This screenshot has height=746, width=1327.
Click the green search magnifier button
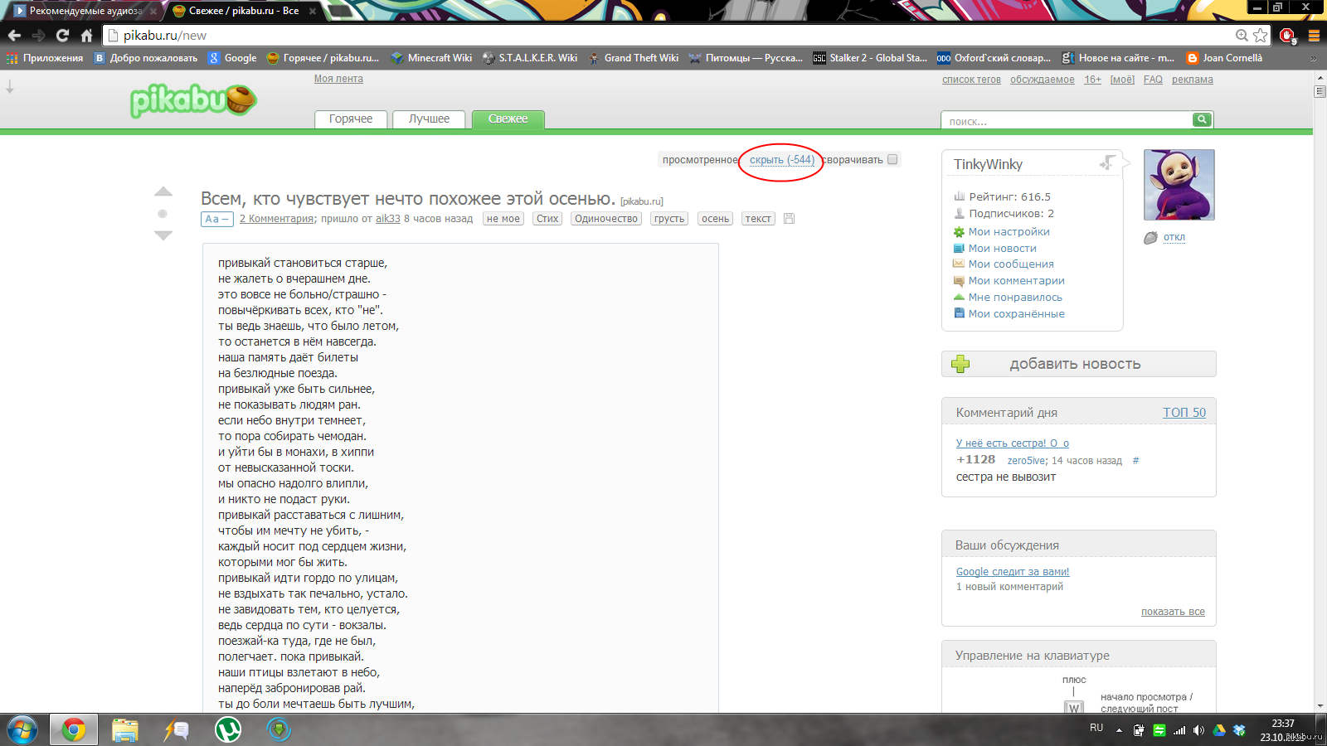click(x=1202, y=119)
